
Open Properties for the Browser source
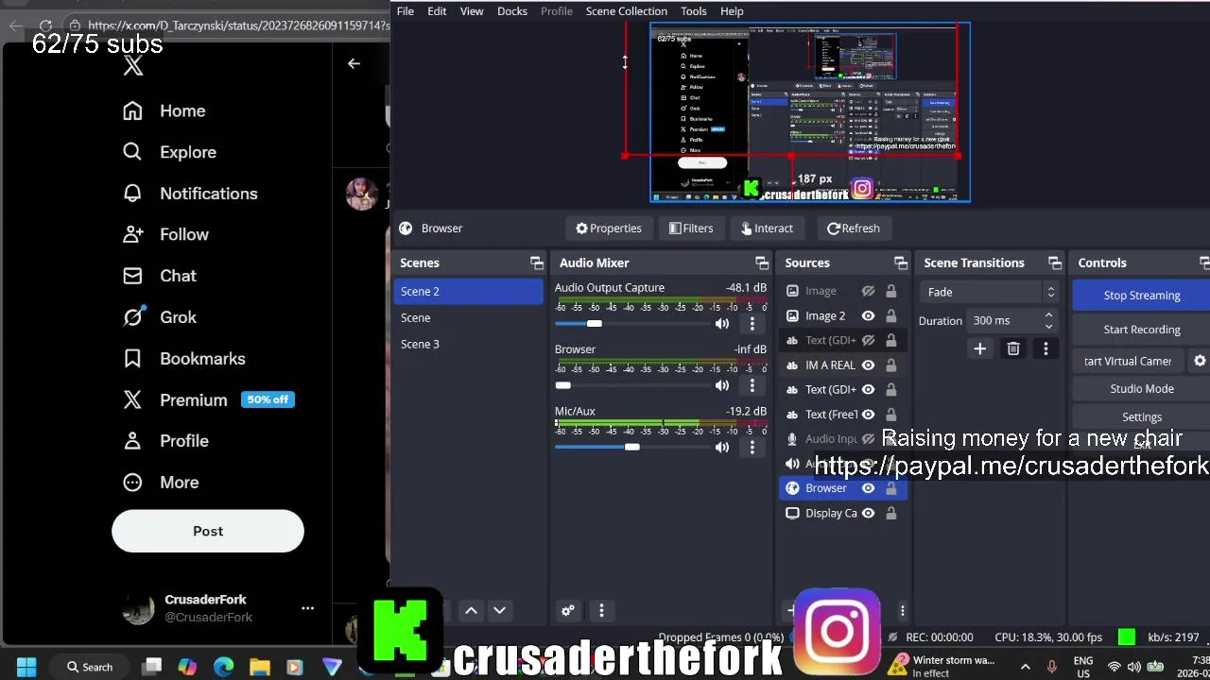[609, 229]
